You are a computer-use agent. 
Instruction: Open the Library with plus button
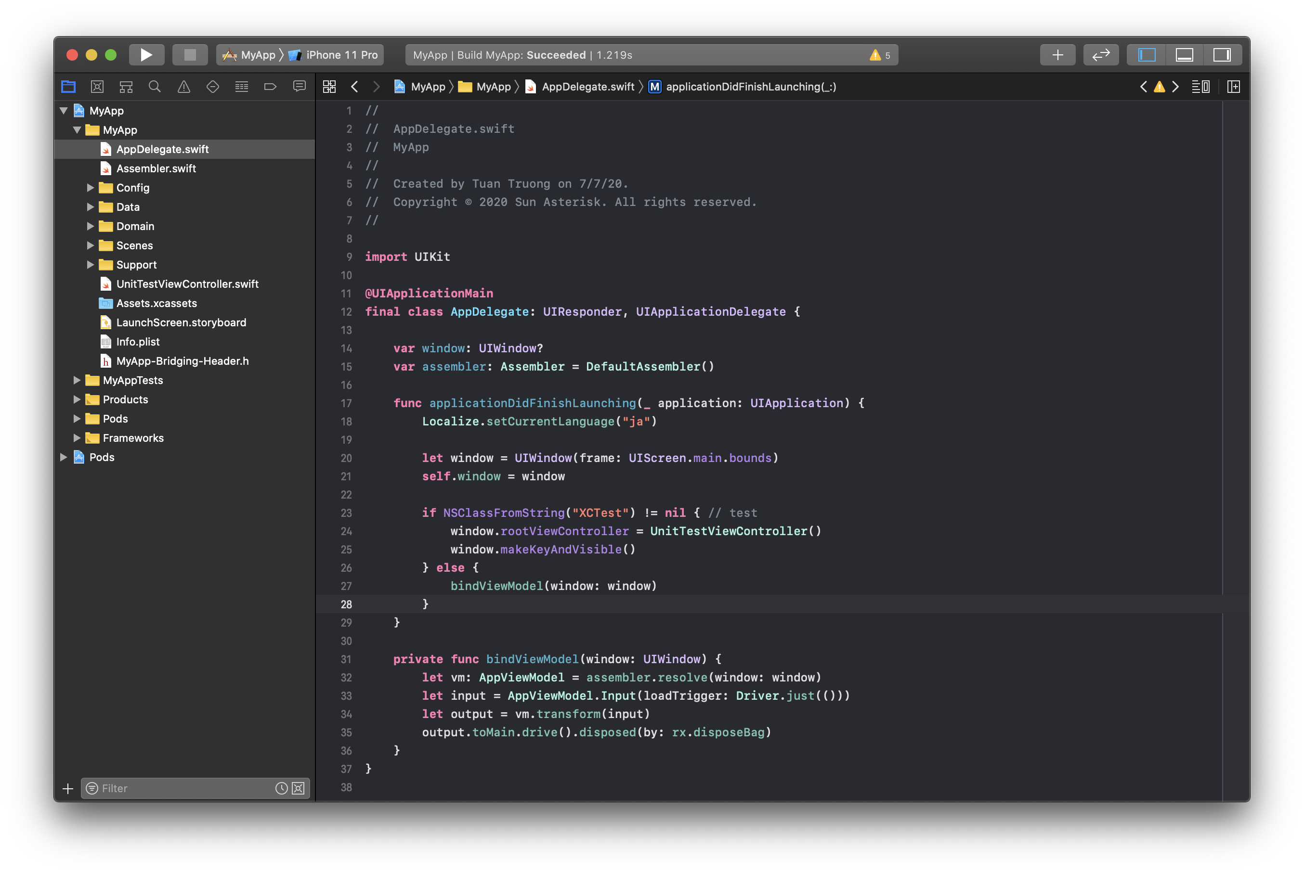(x=1056, y=54)
